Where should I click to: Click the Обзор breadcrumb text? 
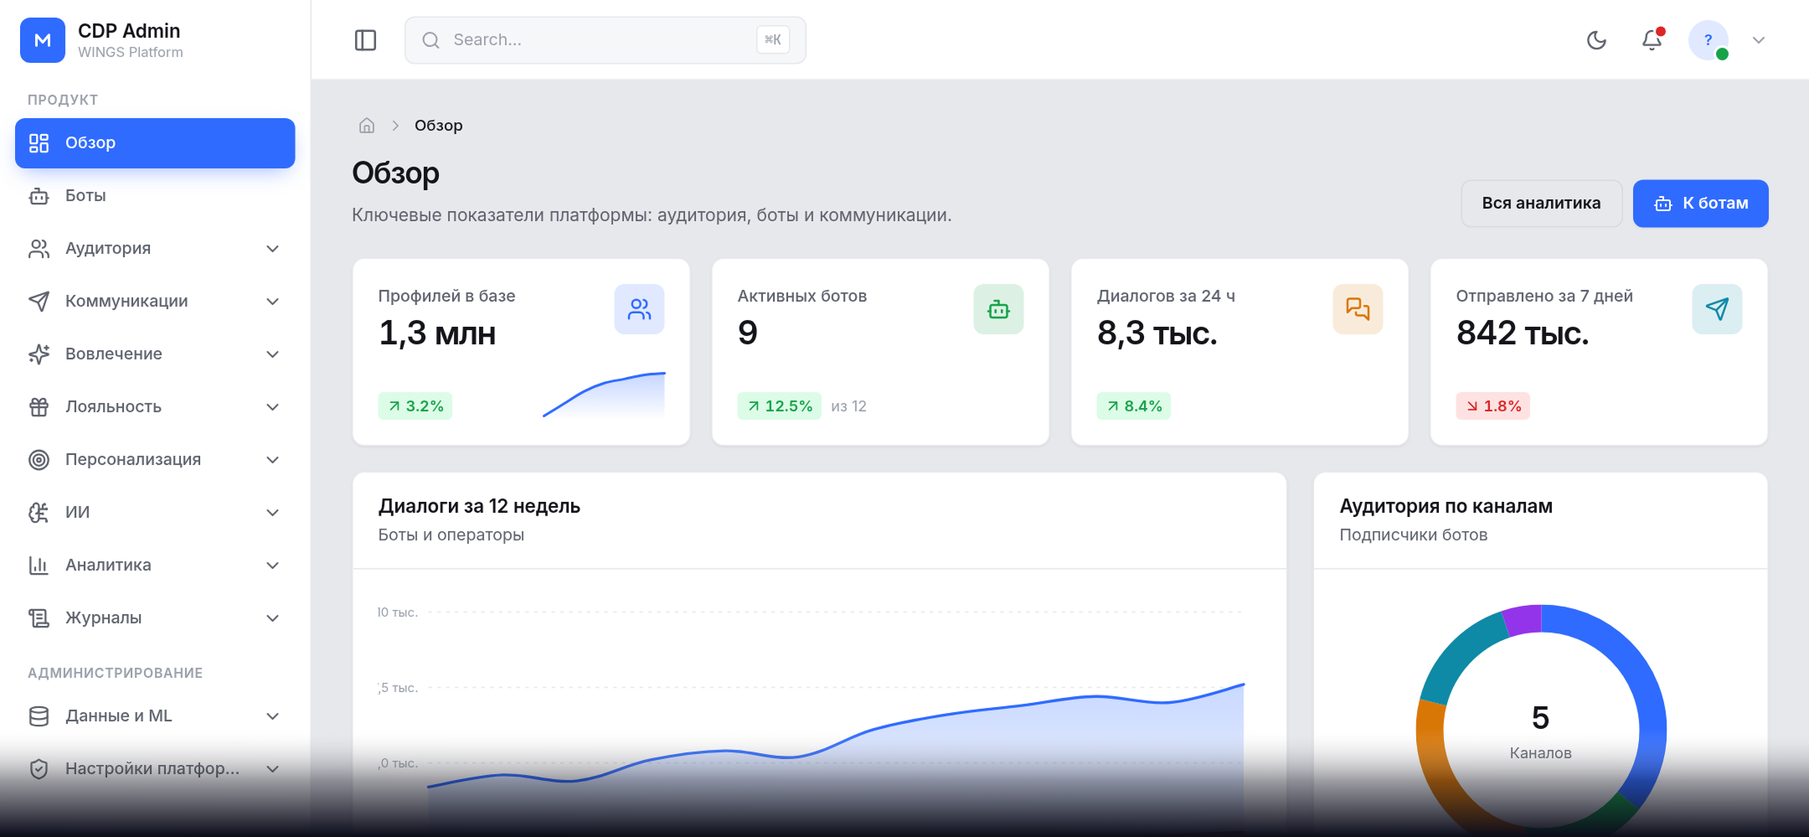pyautogui.click(x=438, y=126)
